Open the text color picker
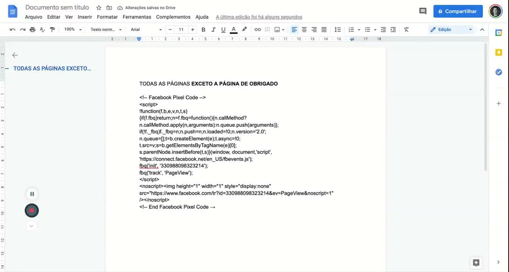 point(234,29)
